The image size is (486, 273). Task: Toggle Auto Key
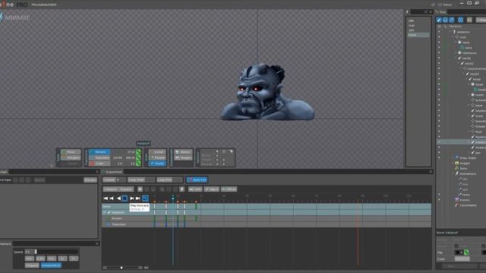(197, 180)
